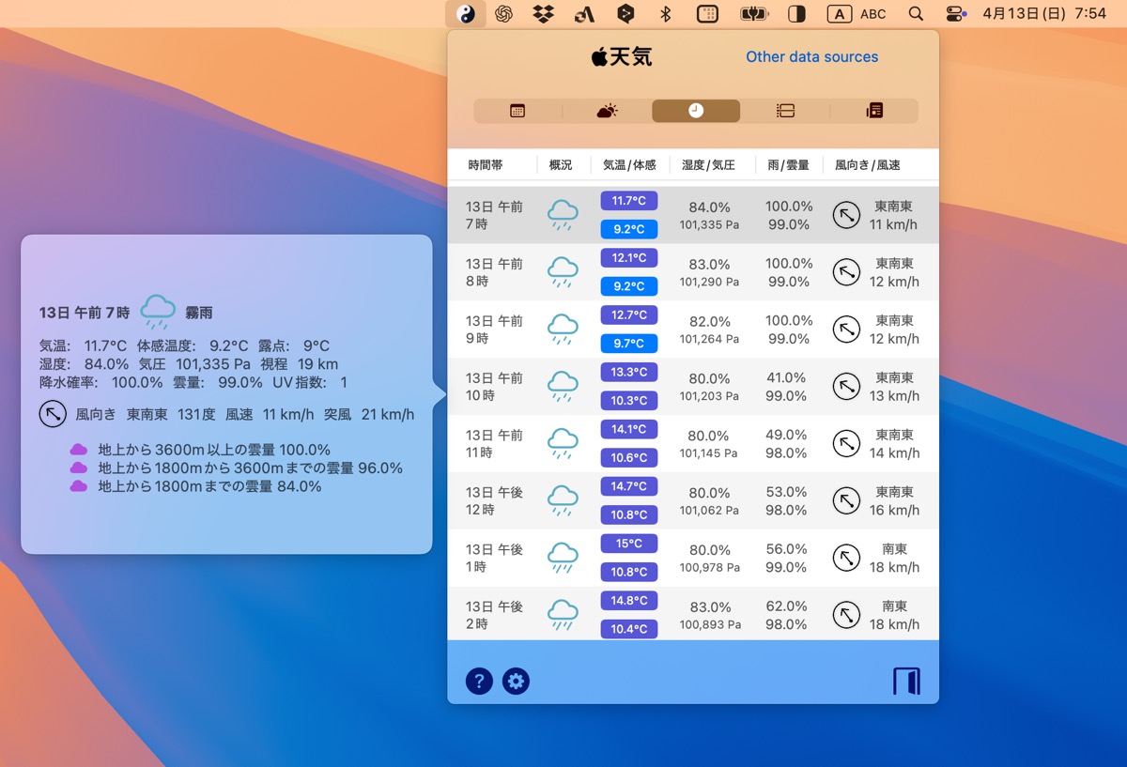Click the 41.0% rain probability value
1127x767 pixels.
pos(787,377)
